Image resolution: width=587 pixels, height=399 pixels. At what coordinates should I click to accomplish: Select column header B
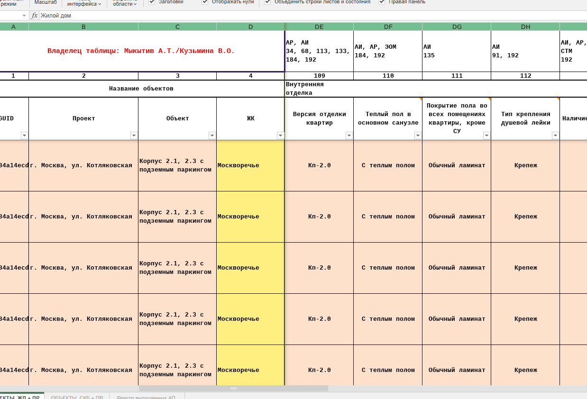pos(83,27)
